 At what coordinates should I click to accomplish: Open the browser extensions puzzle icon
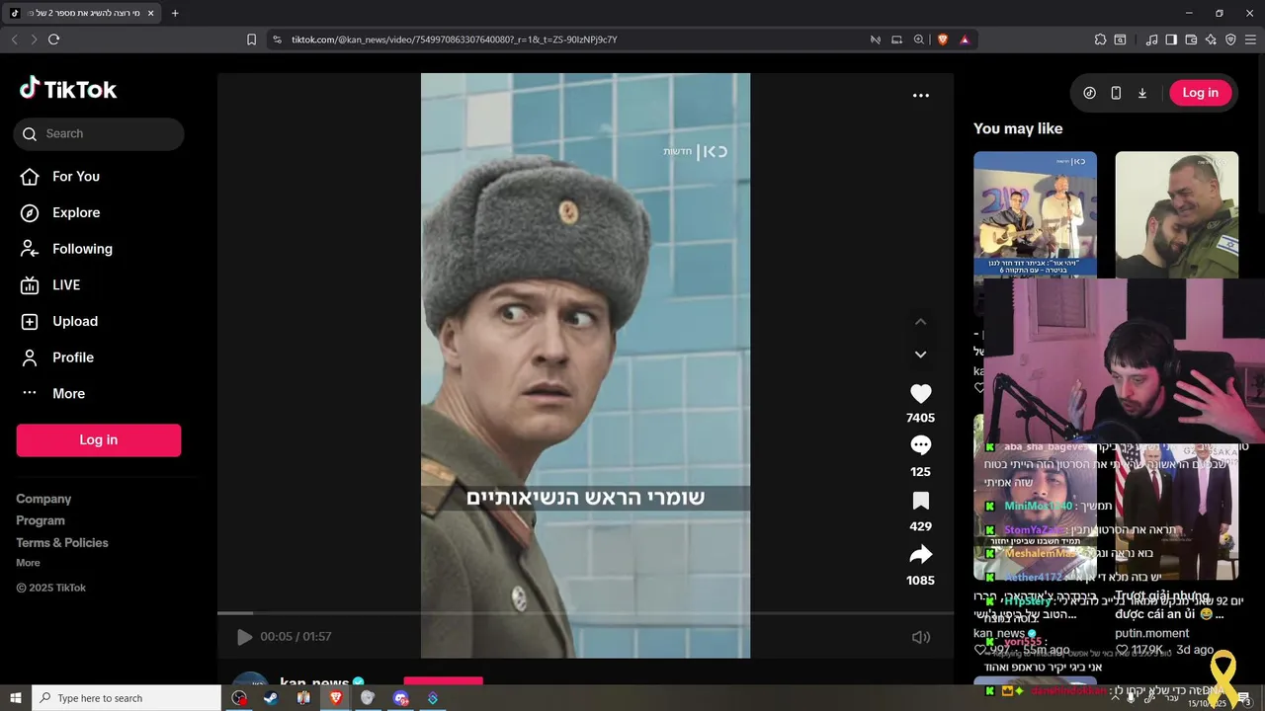coord(1100,39)
